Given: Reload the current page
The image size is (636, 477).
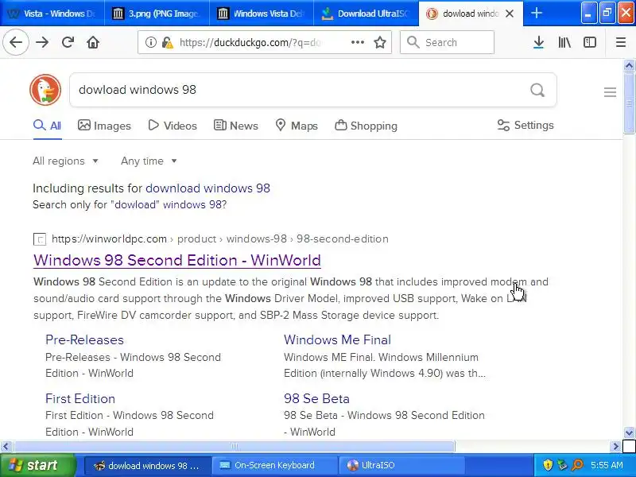Looking at the screenshot, I should coord(68,42).
